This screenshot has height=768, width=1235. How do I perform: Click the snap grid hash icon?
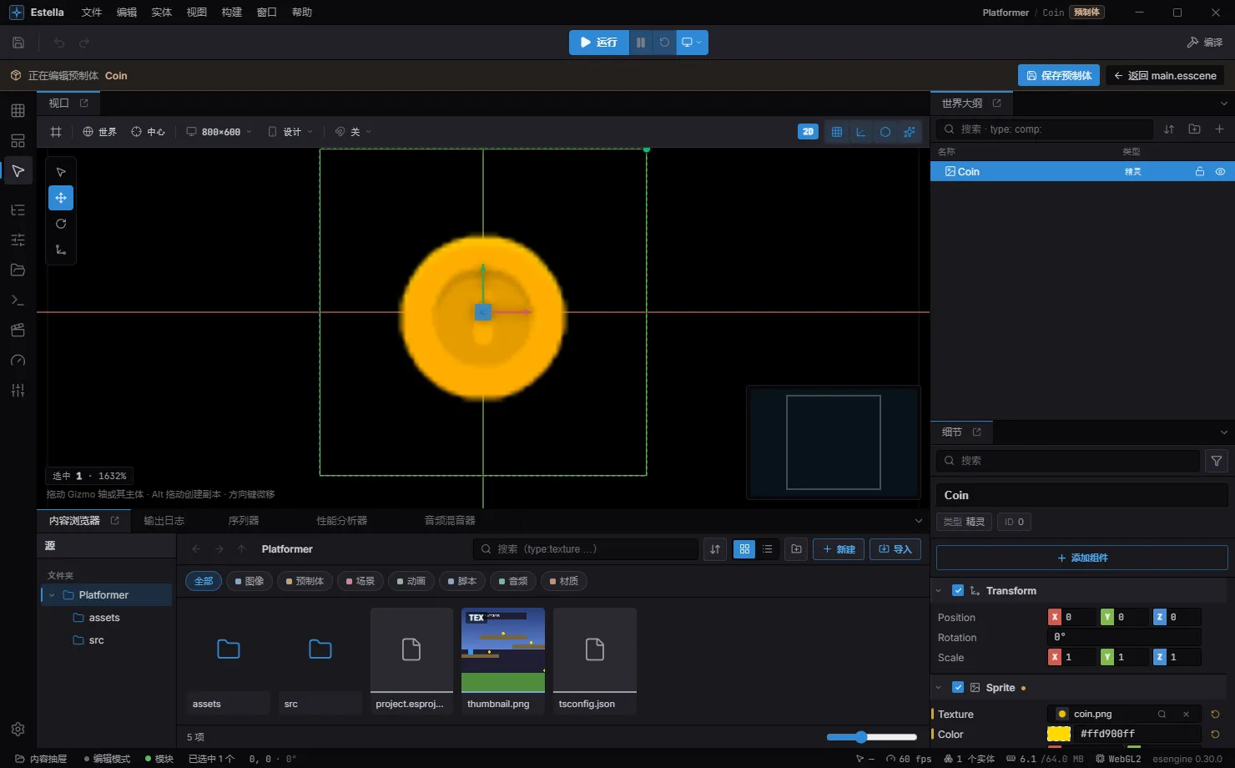click(x=56, y=132)
